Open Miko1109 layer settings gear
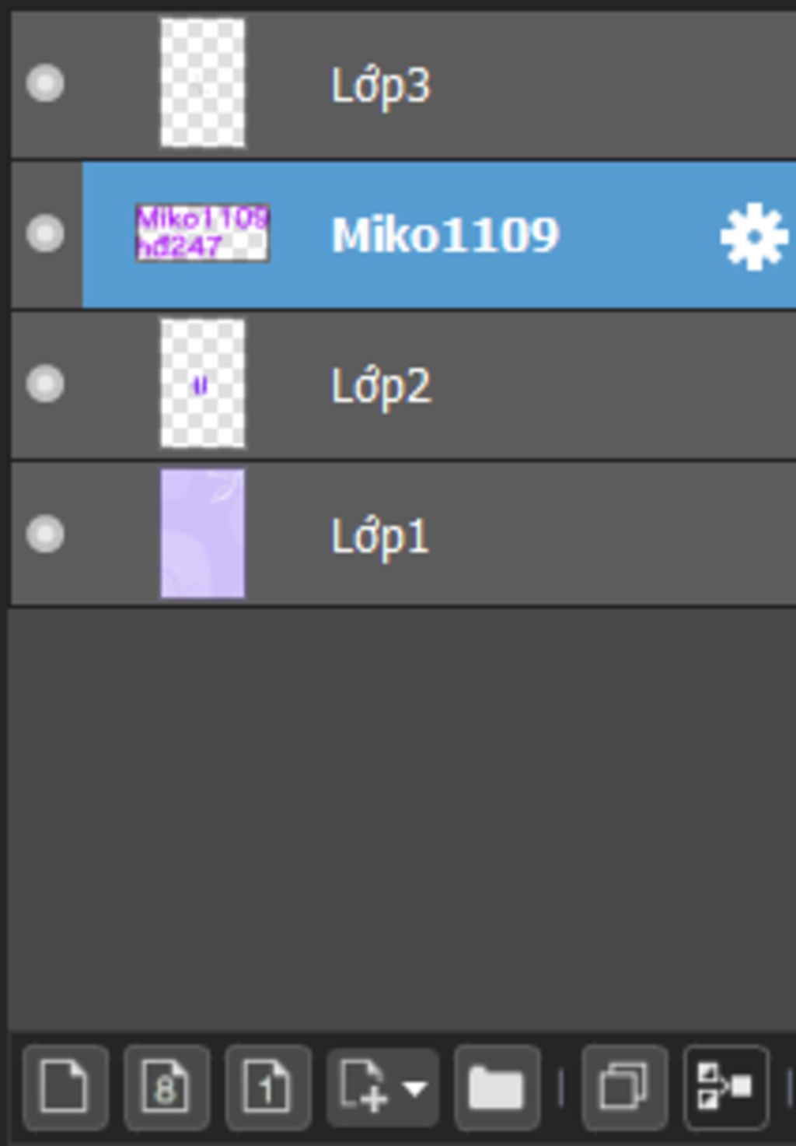Viewport: 796px width, 1146px height. point(753,237)
